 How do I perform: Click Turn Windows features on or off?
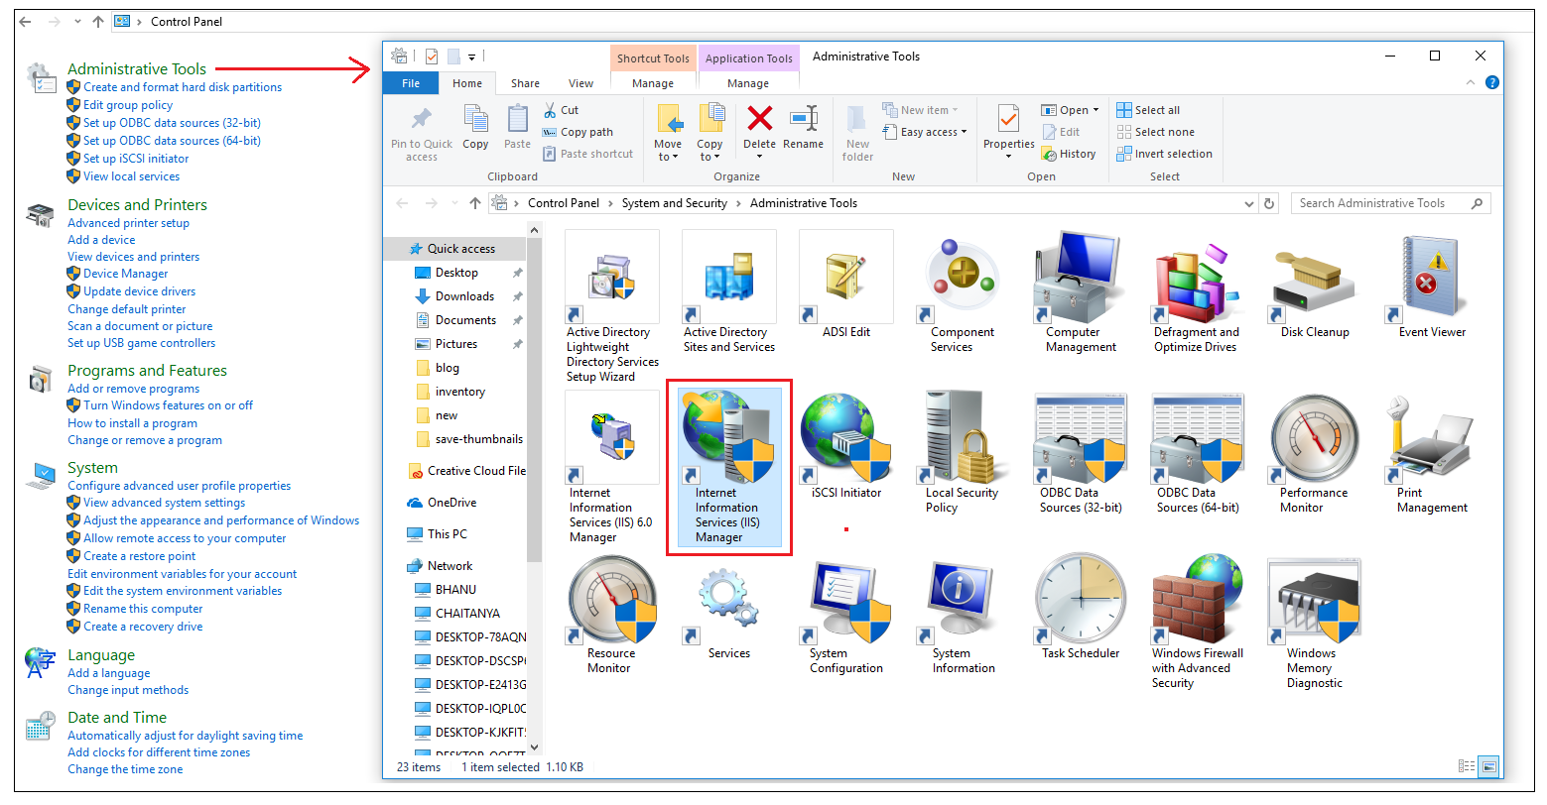[x=168, y=405]
